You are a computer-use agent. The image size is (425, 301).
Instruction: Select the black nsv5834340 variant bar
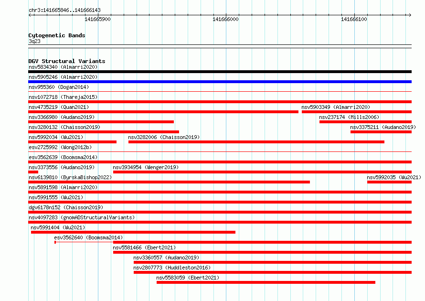tap(220, 72)
